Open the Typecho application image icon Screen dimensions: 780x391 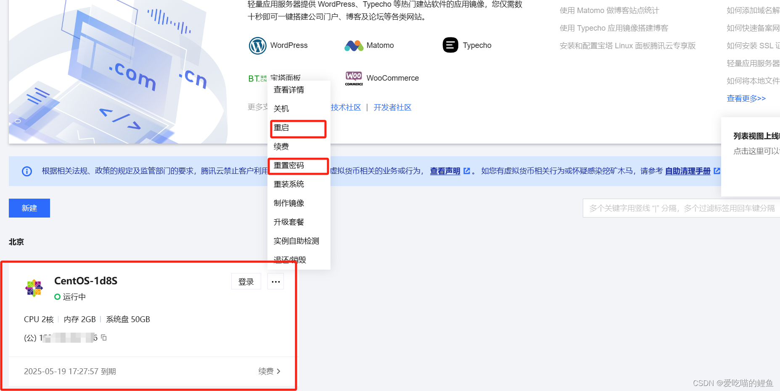tap(450, 45)
